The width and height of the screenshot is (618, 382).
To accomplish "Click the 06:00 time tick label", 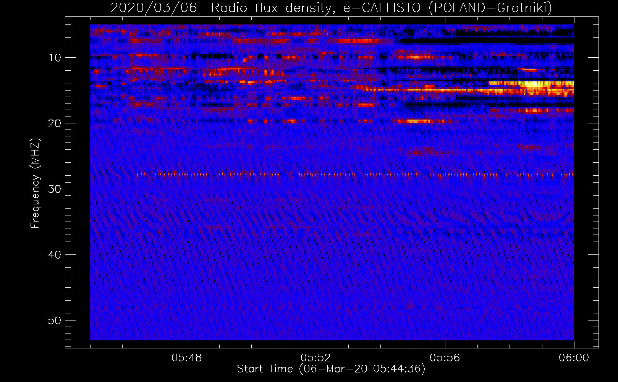I will pos(574,358).
